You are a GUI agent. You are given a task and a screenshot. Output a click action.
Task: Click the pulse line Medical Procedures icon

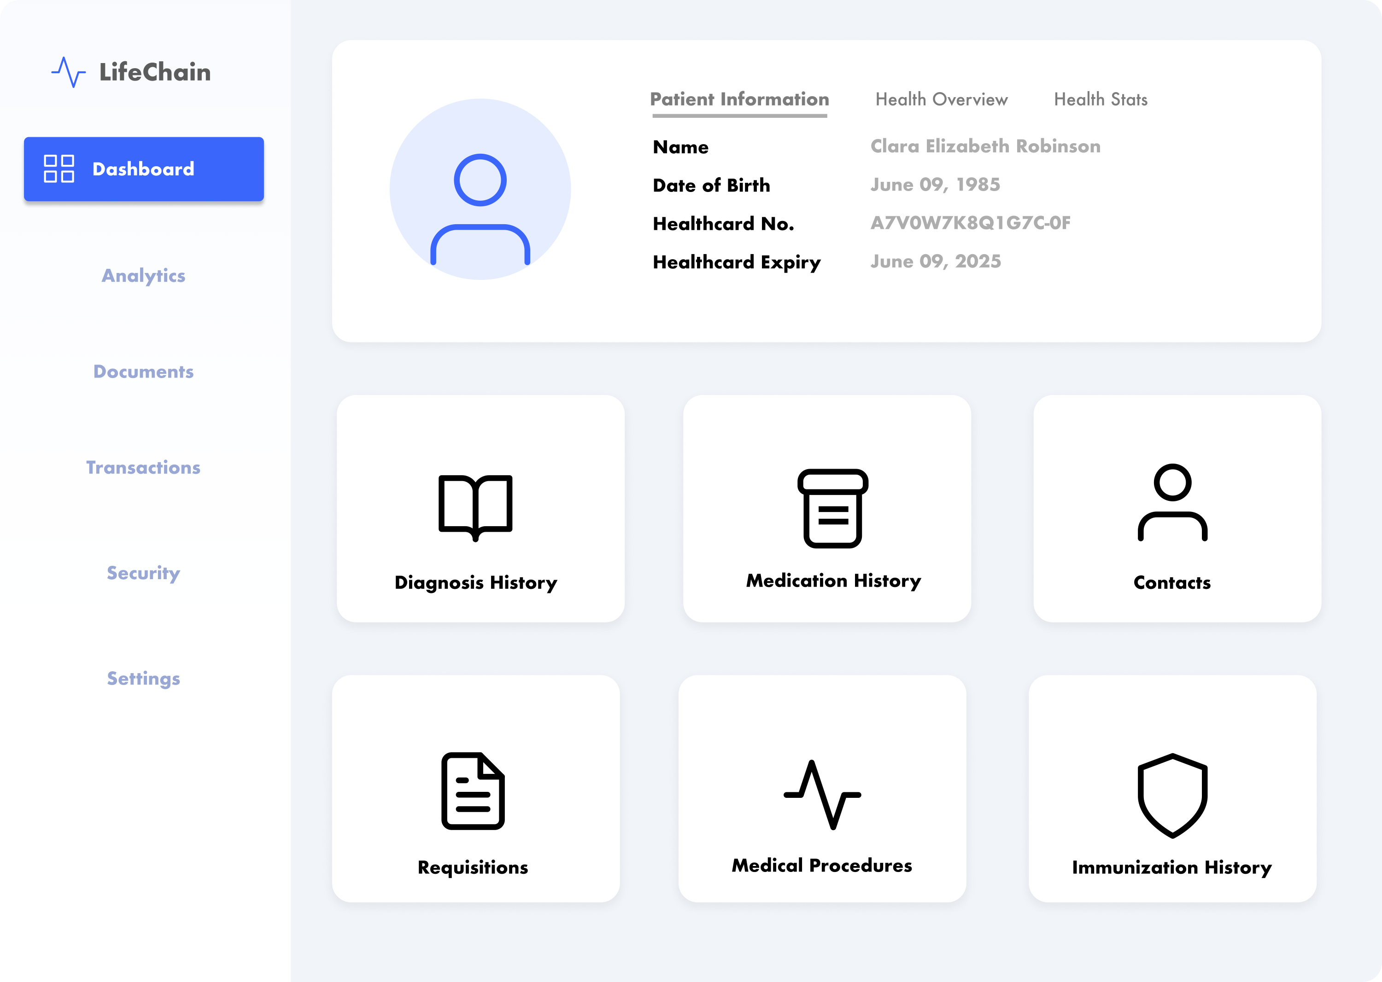[822, 795]
